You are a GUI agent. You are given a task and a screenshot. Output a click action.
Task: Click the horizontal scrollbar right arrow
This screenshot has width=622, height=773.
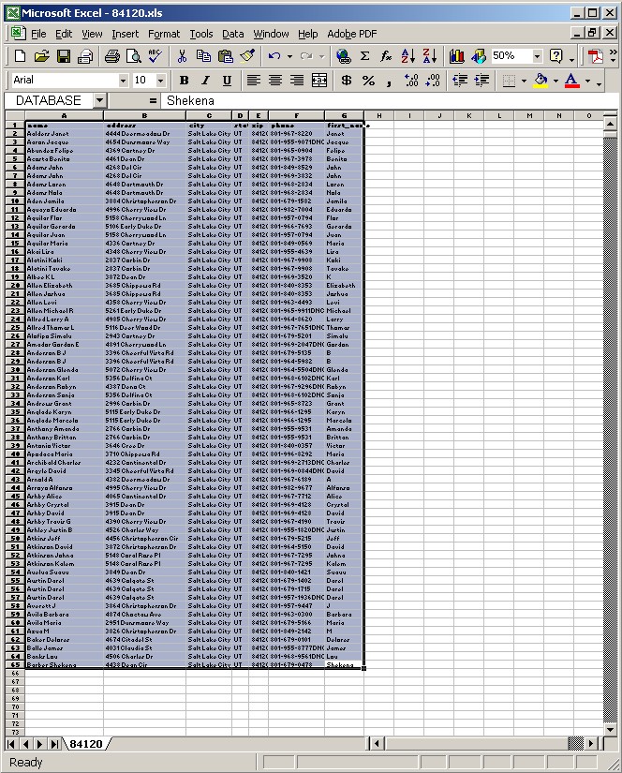tap(590, 743)
